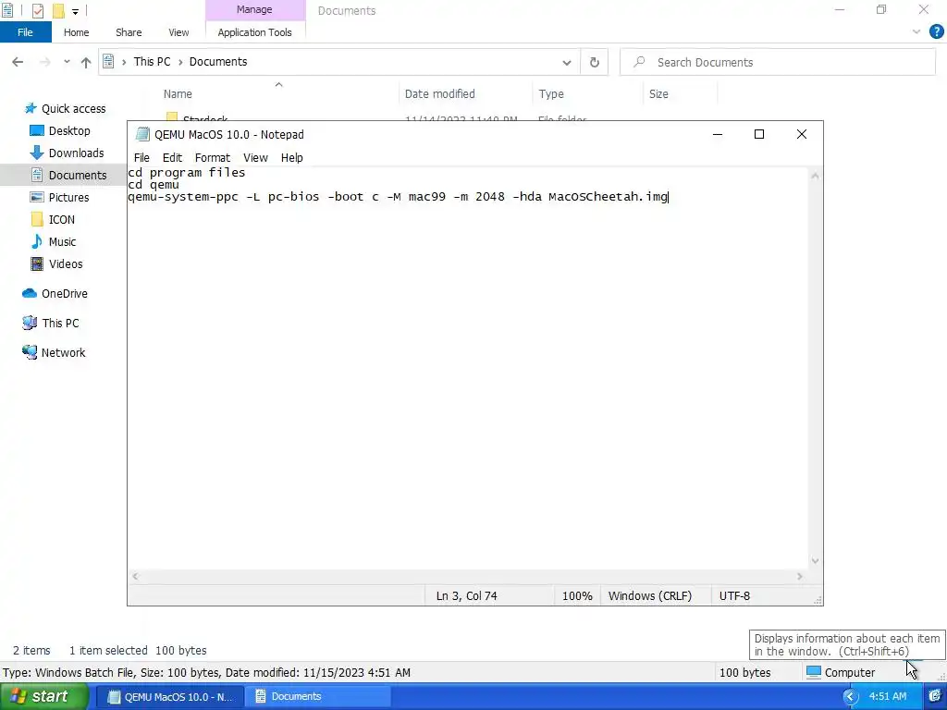This screenshot has width=947, height=710.
Task: Click the Pictures icon in the sidebar
Action: click(37, 198)
